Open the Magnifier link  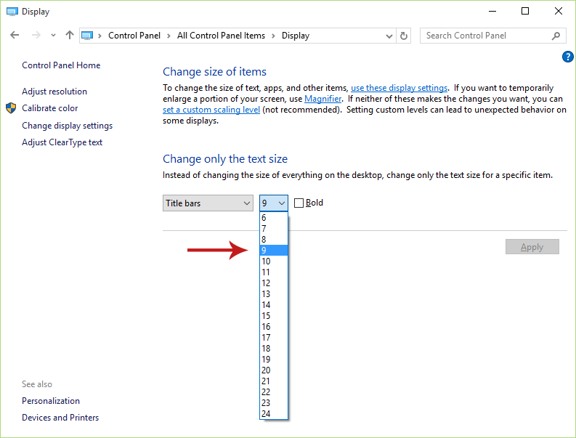coord(323,99)
